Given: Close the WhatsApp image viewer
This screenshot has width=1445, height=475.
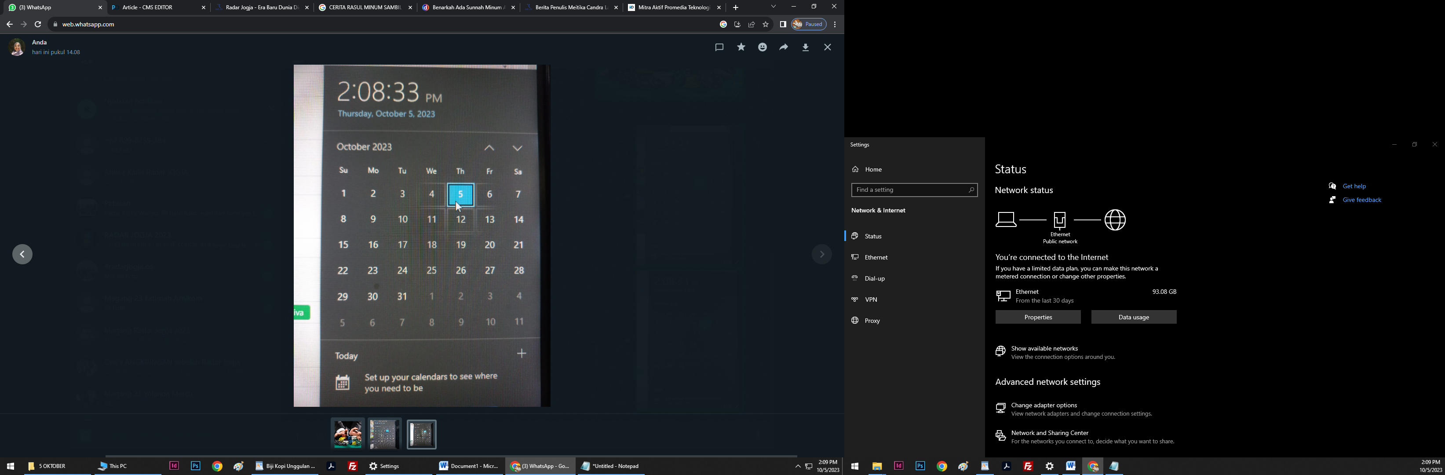Looking at the screenshot, I should point(828,47).
